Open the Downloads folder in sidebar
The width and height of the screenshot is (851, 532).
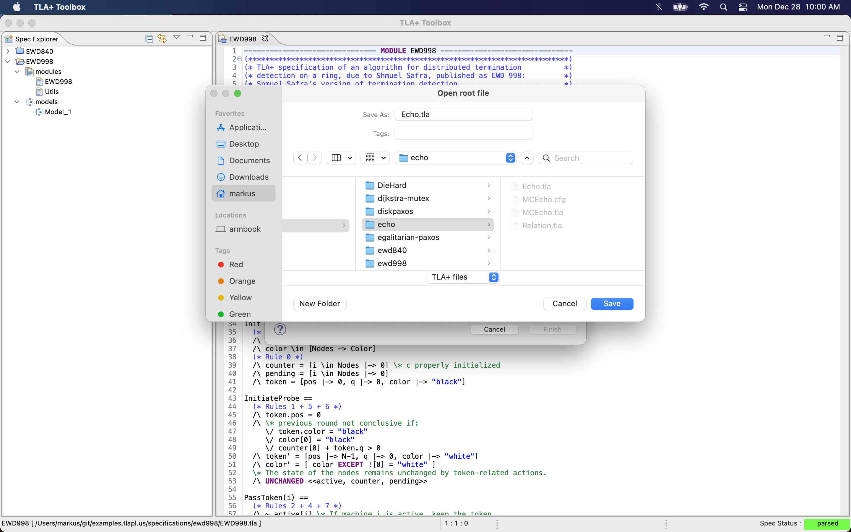[x=249, y=177]
